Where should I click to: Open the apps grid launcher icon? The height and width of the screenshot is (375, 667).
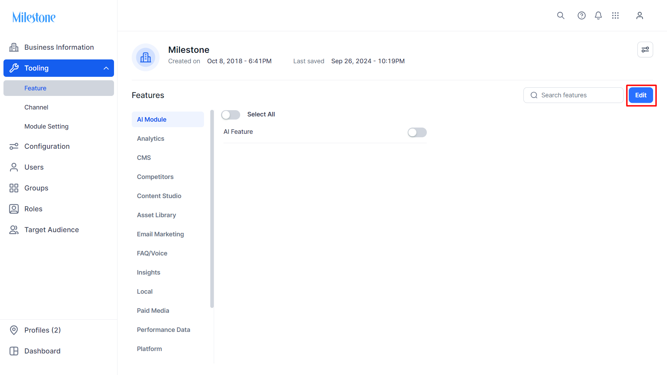click(616, 16)
